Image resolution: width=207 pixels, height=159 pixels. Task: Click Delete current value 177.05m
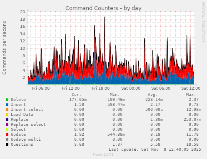click(78, 100)
